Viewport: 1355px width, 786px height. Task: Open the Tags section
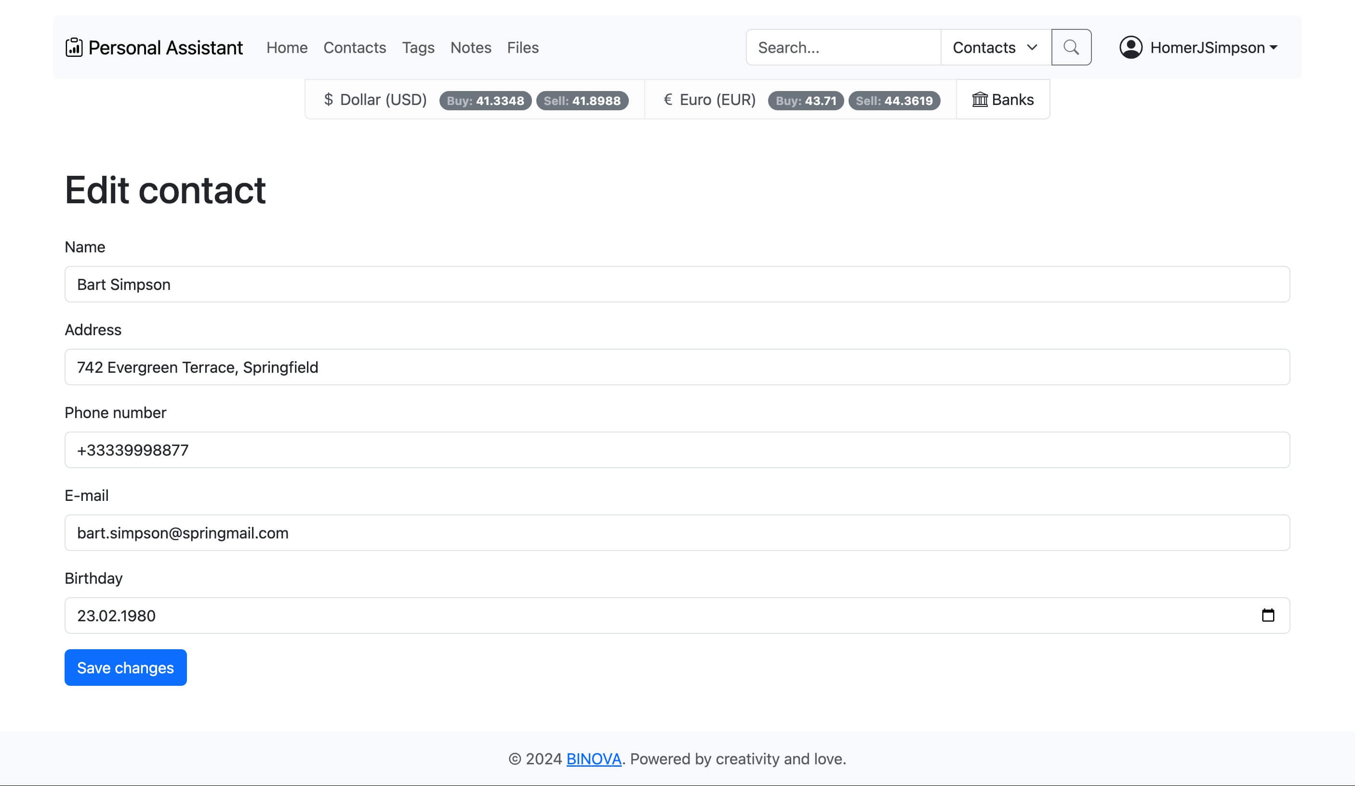(418, 47)
